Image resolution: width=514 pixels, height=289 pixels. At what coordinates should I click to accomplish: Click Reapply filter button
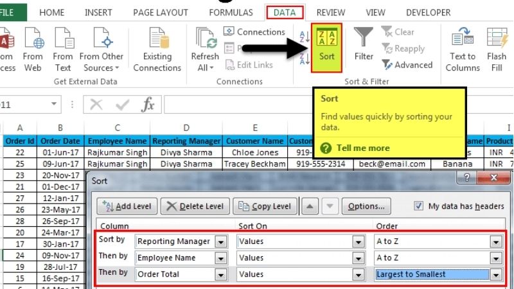[x=403, y=49]
